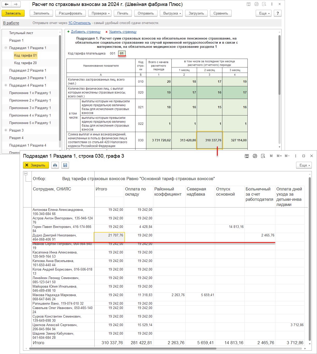317x354 pixels.
Task: Go back with the left arrow navigation button
Action: [x=6, y=4]
